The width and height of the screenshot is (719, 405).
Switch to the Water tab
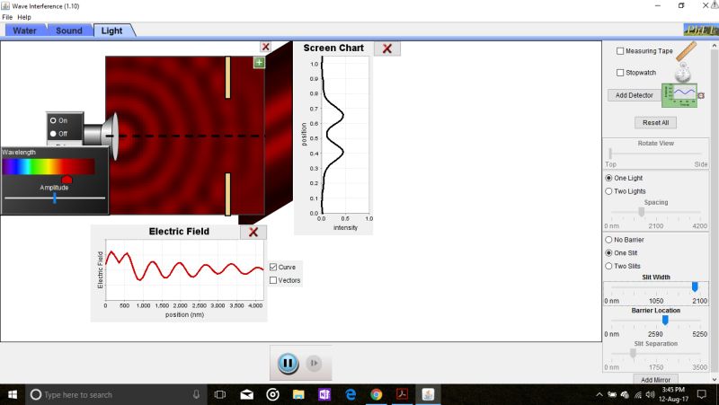(25, 31)
